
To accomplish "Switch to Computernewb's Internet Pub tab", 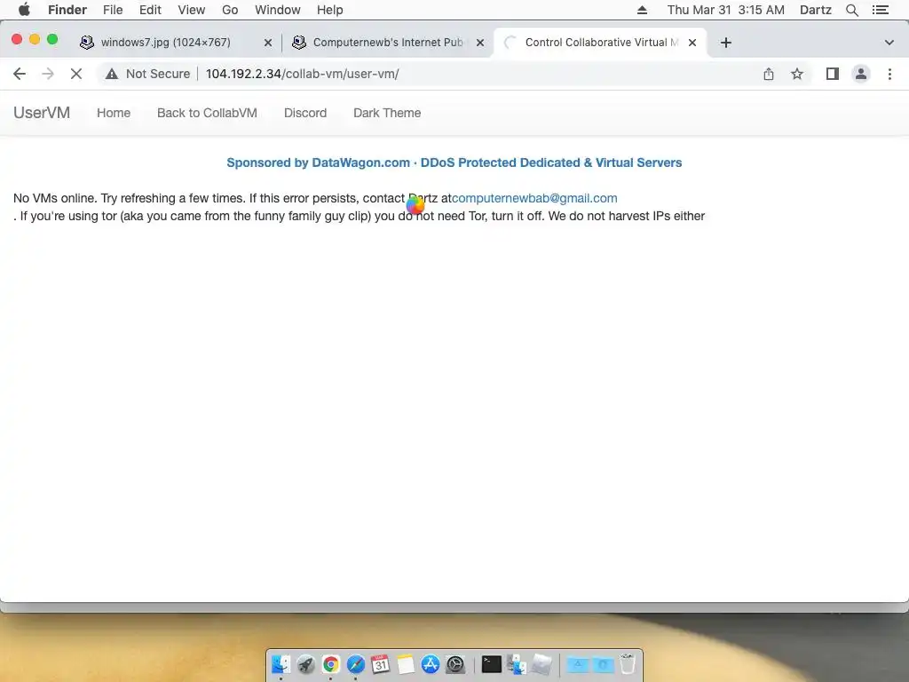I will coord(387,43).
